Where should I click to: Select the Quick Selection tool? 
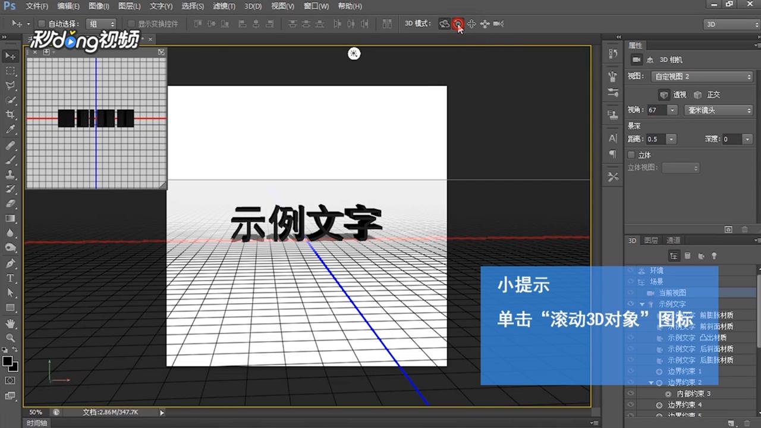(10, 100)
